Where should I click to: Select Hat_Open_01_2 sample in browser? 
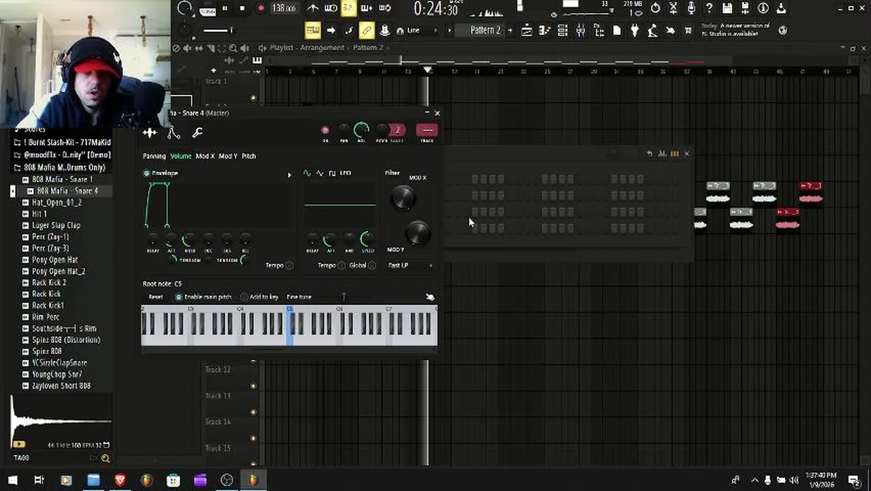coord(57,203)
